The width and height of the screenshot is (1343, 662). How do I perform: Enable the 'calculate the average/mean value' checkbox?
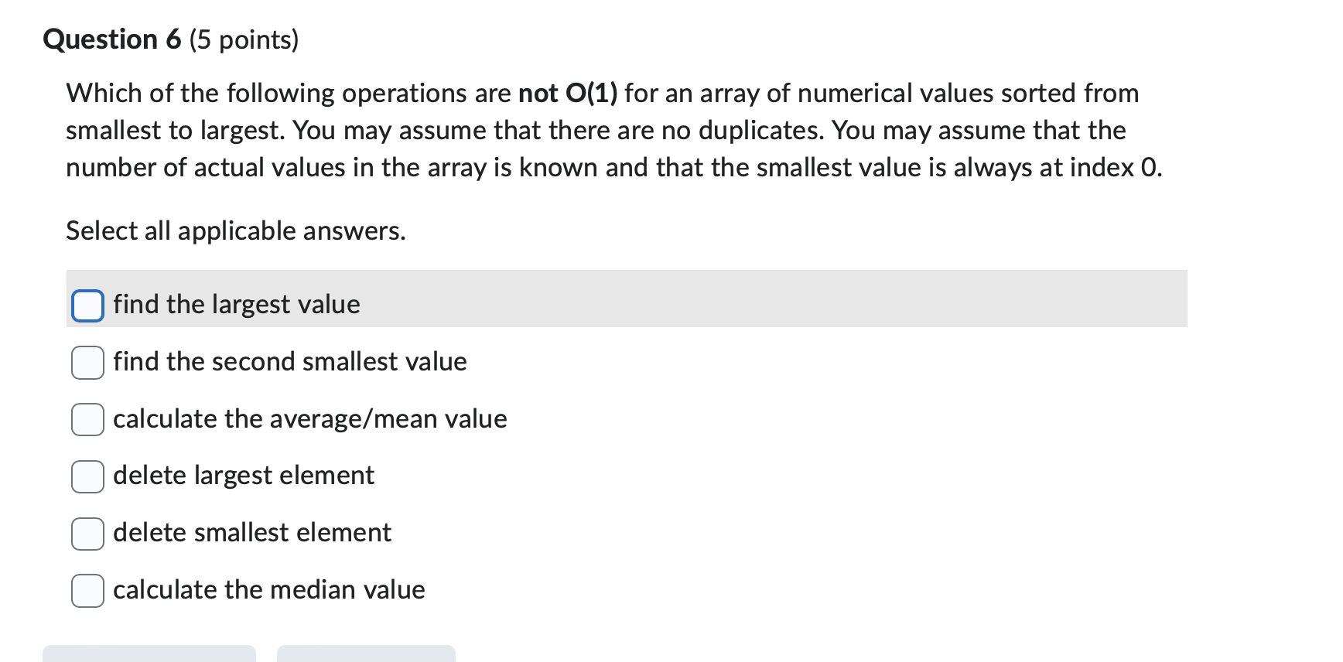tap(87, 420)
